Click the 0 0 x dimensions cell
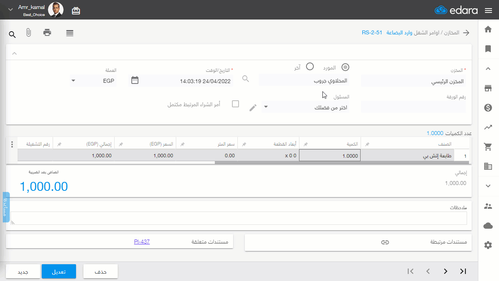The image size is (499, 281). (268, 155)
